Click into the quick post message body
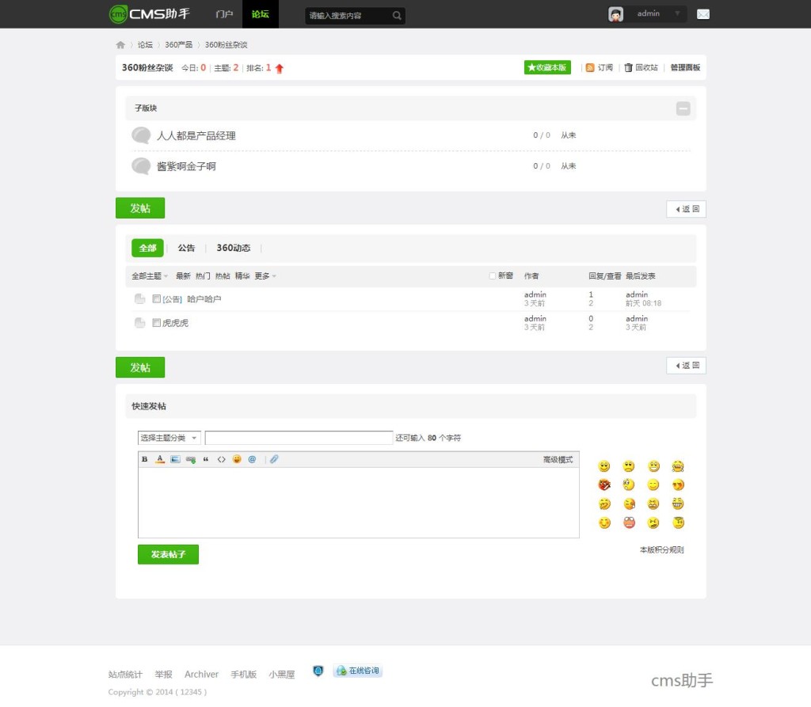Image resolution: width=811 pixels, height=707 pixels. pyautogui.click(x=359, y=503)
